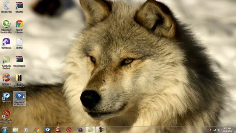Open the purple BitTorrent desktop shortcut

[6, 43]
